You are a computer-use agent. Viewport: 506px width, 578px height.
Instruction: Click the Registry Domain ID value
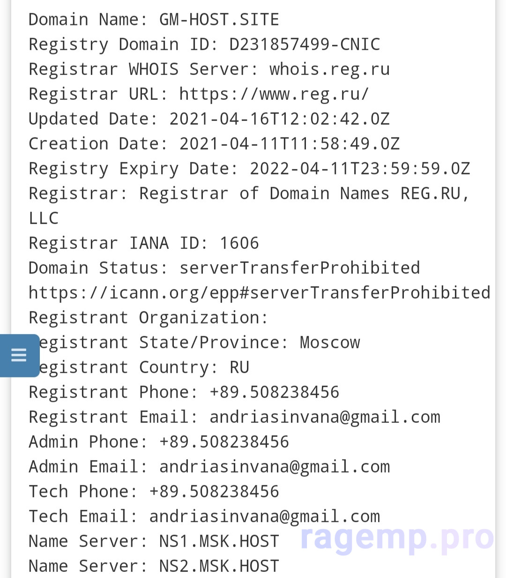coord(305,45)
